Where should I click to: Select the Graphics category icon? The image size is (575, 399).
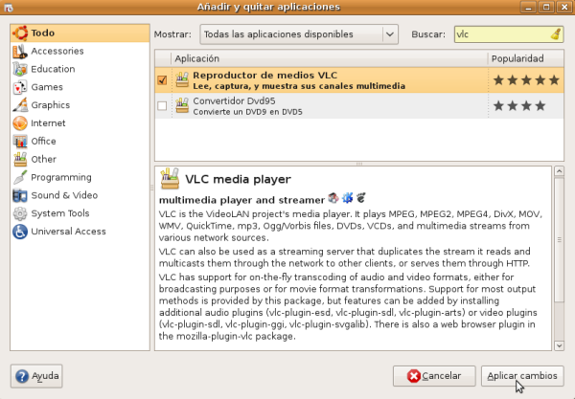[x=19, y=105]
